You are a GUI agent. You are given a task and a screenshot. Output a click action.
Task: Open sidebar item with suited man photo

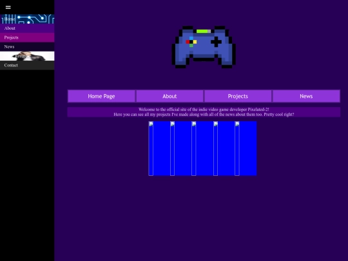point(27,56)
